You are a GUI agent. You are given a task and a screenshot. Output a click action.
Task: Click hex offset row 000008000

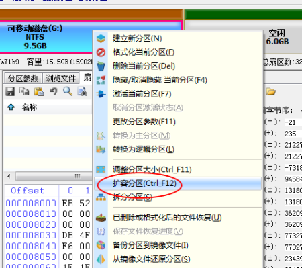[31, 203]
